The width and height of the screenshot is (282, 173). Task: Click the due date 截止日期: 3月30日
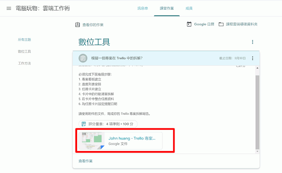click(232, 58)
